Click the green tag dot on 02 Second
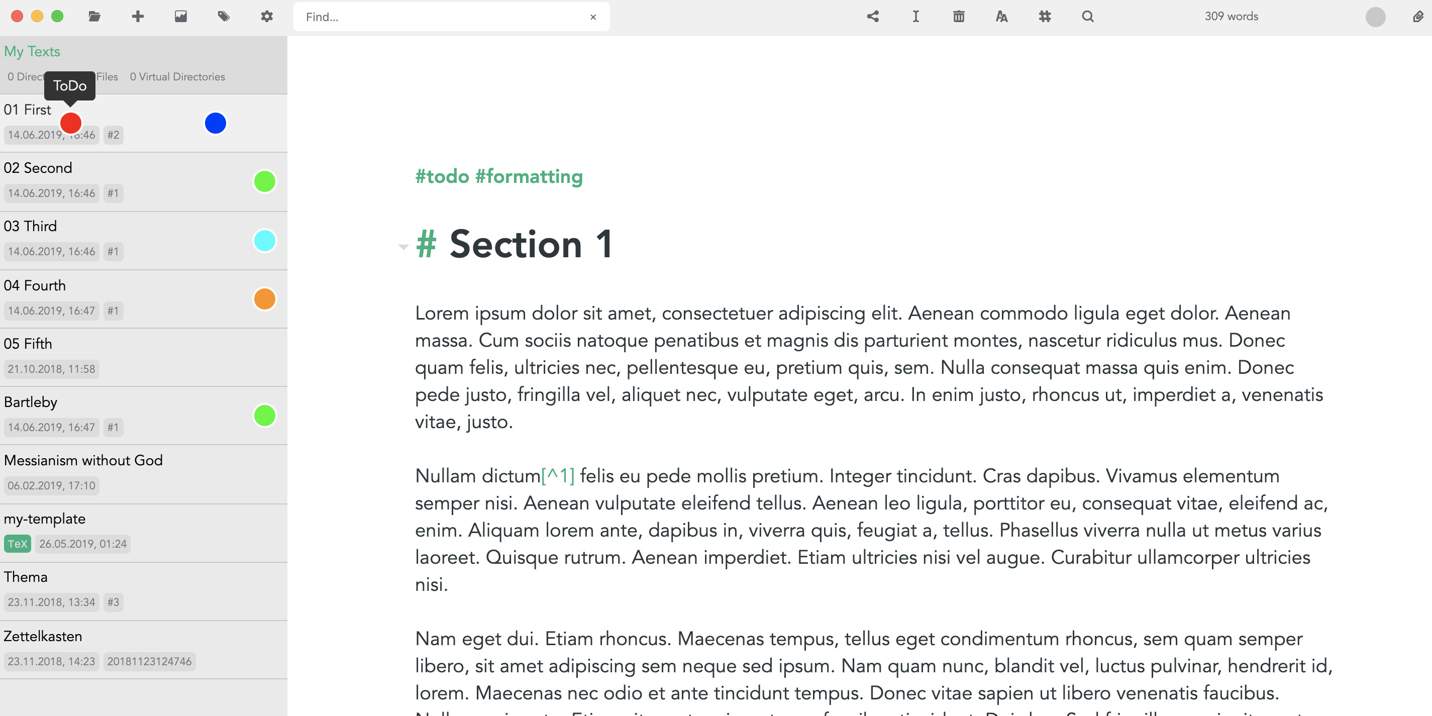This screenshot has height=716, width=1432. [265, 181]
